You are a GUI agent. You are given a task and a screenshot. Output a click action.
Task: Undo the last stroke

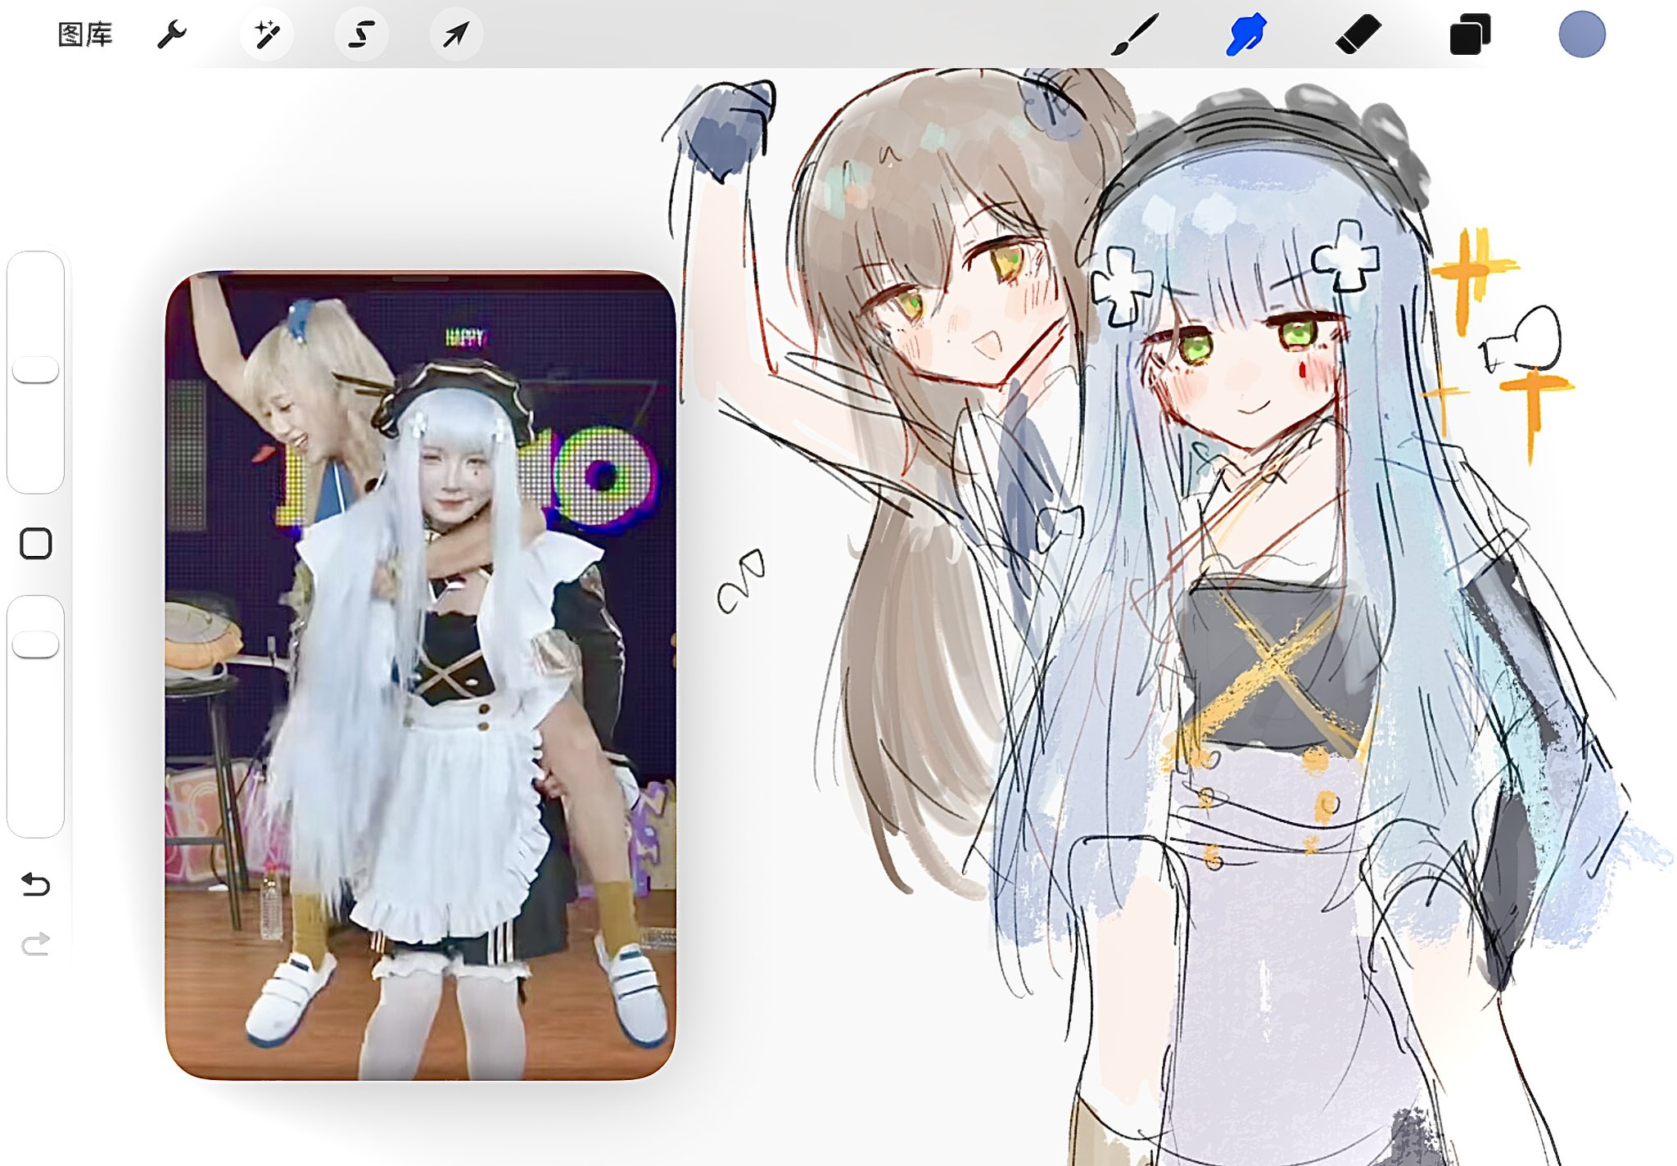(x=35, y=884)
